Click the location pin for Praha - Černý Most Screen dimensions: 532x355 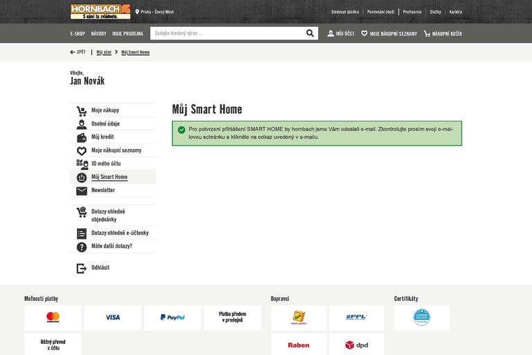[137, 12]
